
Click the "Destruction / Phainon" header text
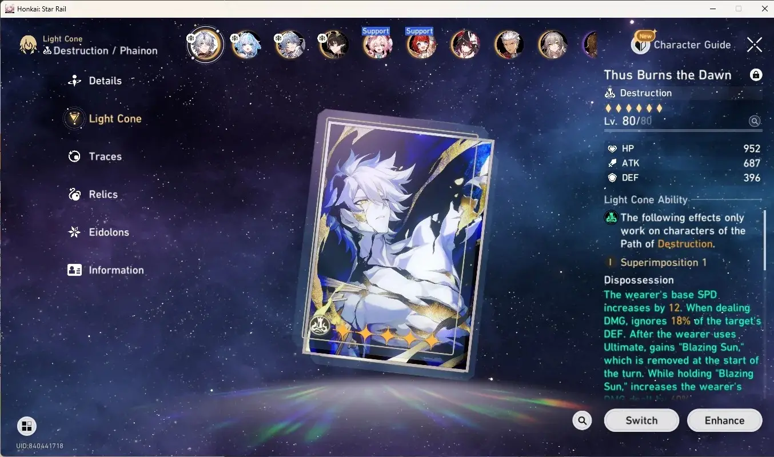[105, 51]
